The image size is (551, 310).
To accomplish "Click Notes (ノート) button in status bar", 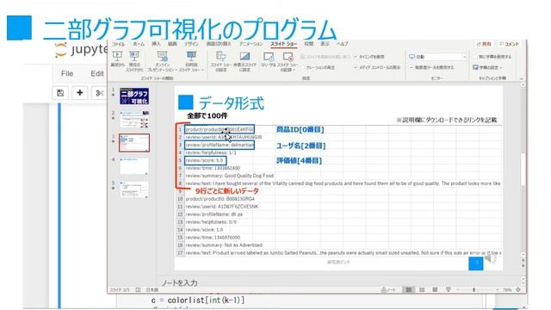I will (388, 290).
